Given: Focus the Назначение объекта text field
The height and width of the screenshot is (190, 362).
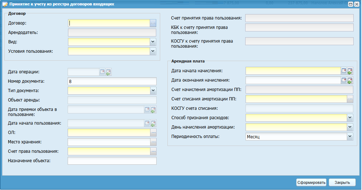Looking at the screenshot, I should pos(112,161).
